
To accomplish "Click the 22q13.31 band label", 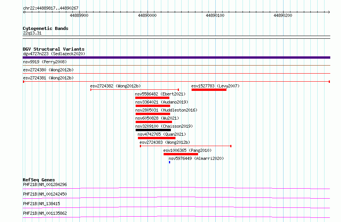I will (32, 33).
